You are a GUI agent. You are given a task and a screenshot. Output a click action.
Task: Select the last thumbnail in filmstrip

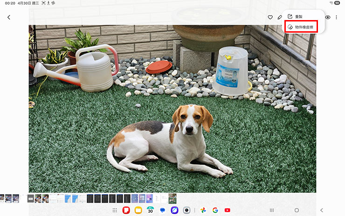pyautogui.click(x=172, y=198)
